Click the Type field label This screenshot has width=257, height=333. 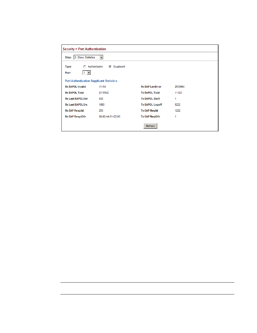click(68, 67)
